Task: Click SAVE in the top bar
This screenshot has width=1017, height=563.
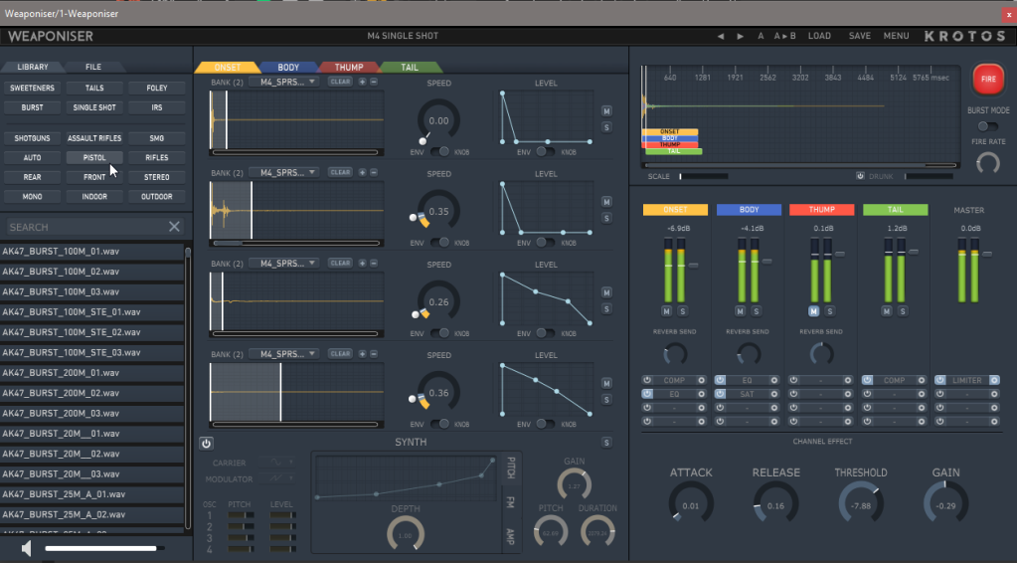Action: coord(859,36)
